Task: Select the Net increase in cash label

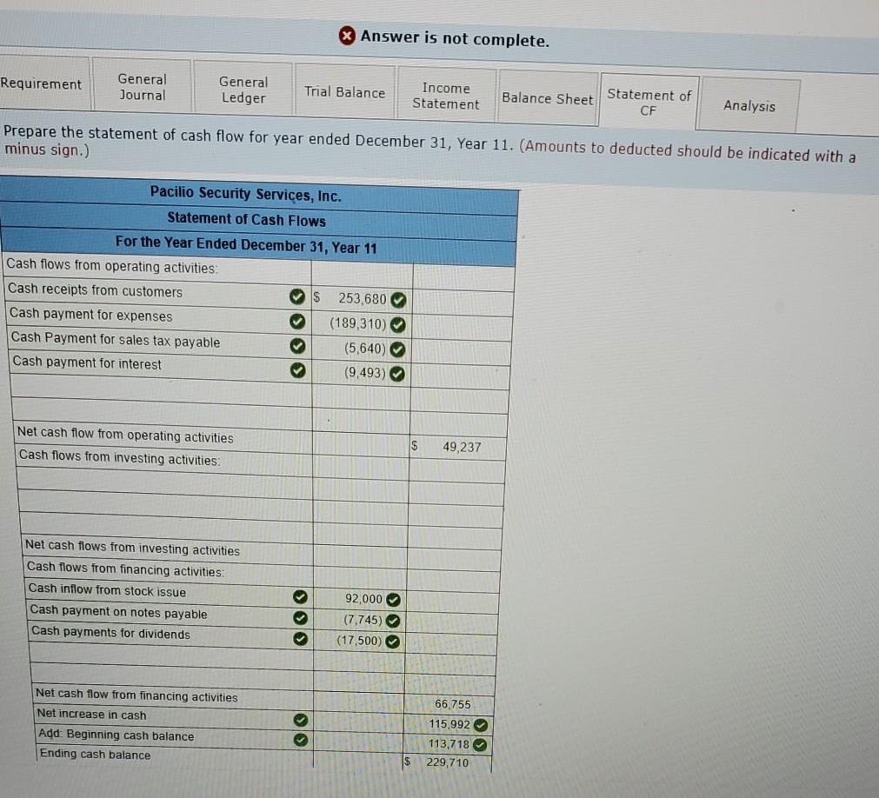Action: point(91,715)
